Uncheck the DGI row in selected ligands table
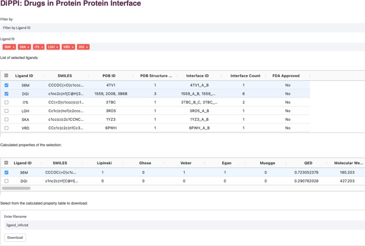The image size is (365, 246). pos(6,94)
